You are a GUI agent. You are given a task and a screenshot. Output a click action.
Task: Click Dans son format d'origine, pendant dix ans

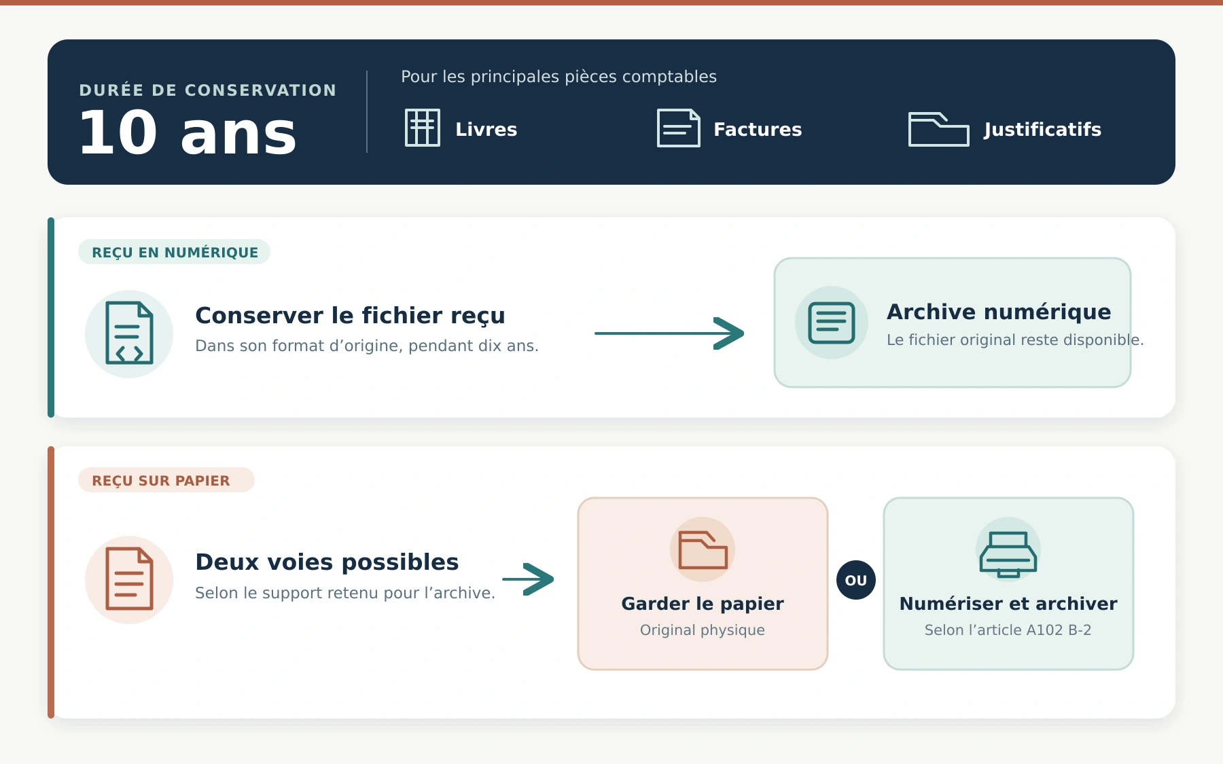pos(367,346)
